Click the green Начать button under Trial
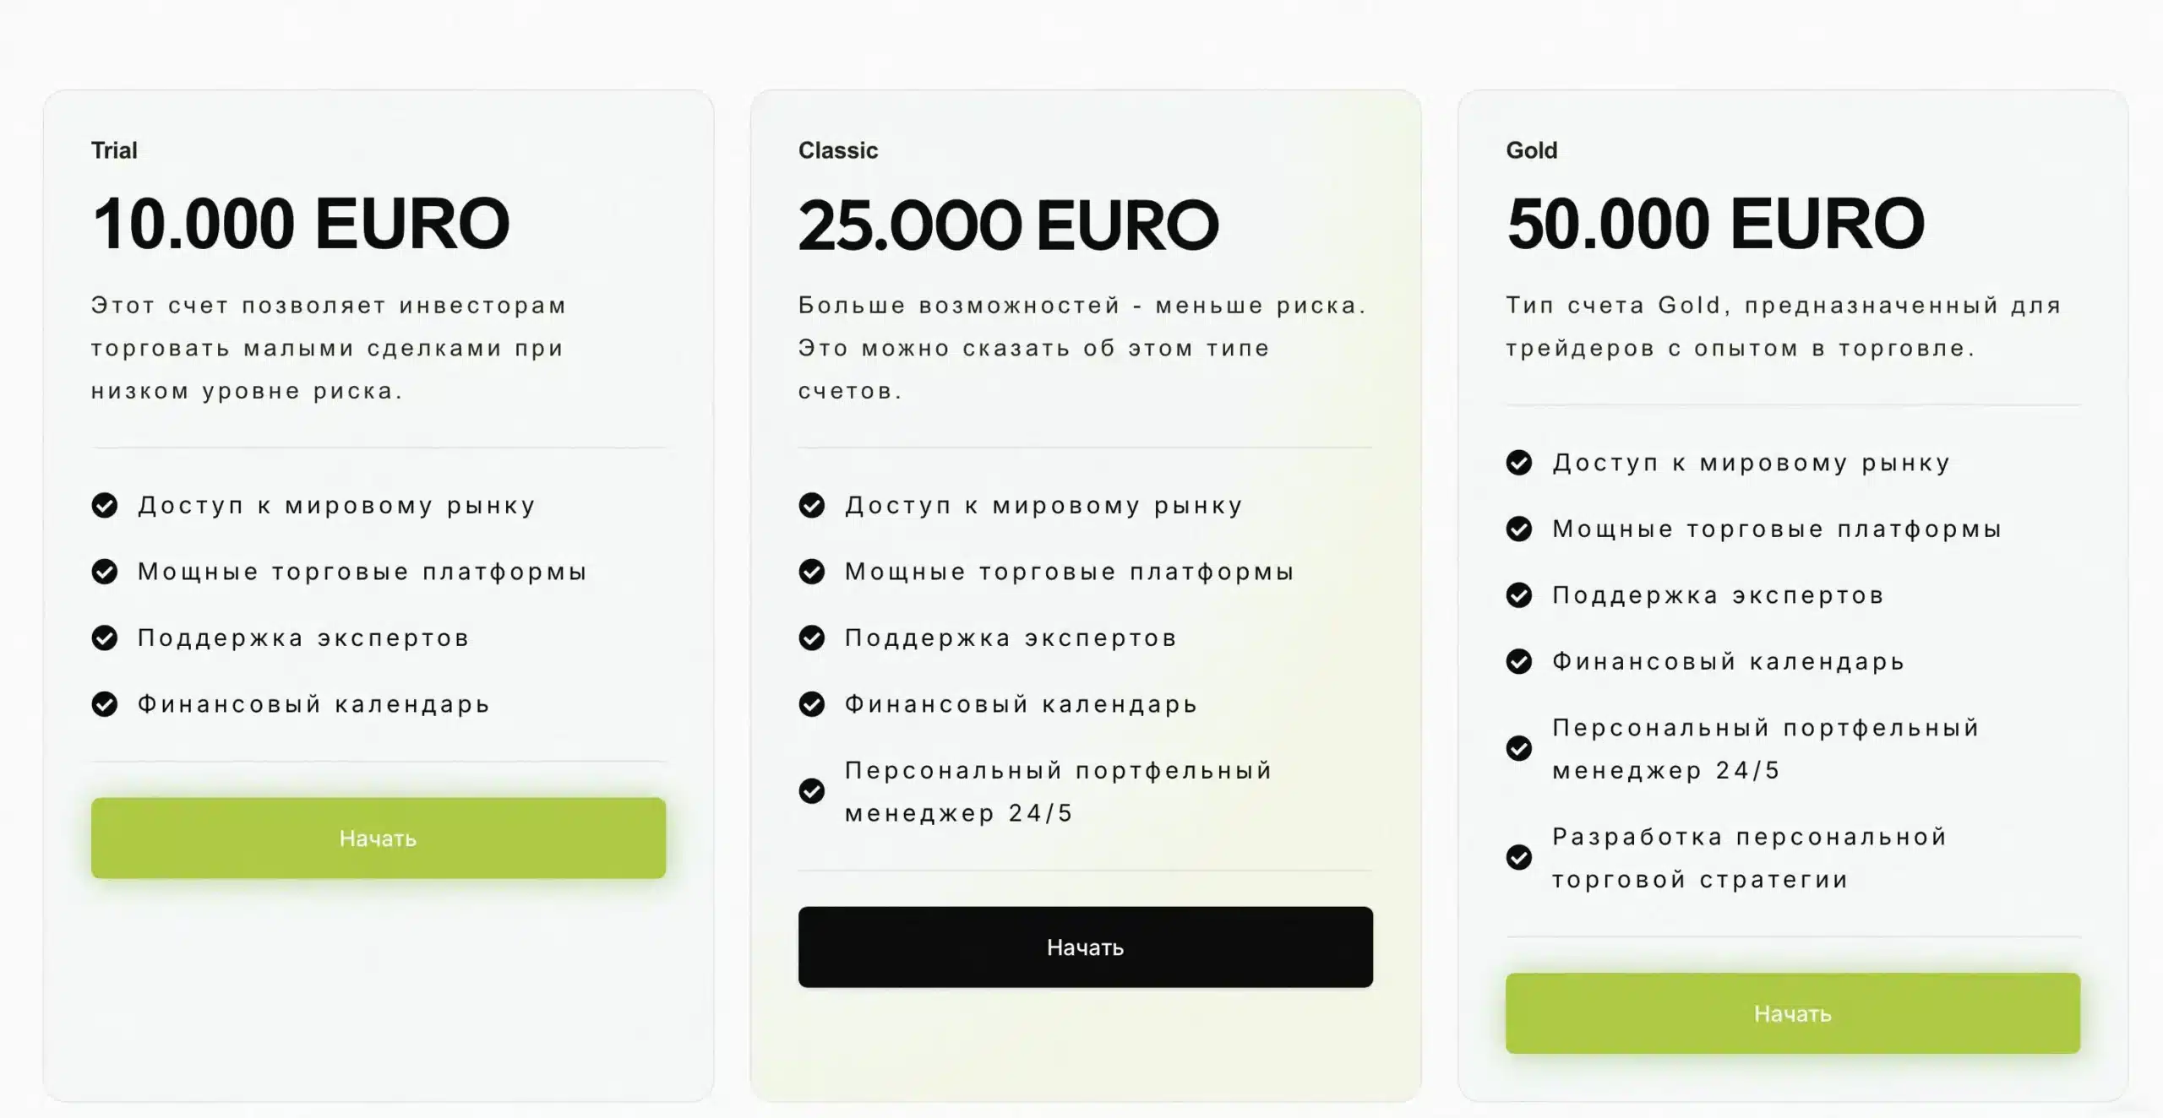This screenshot has width=2163, height=1118. (379, 838)
